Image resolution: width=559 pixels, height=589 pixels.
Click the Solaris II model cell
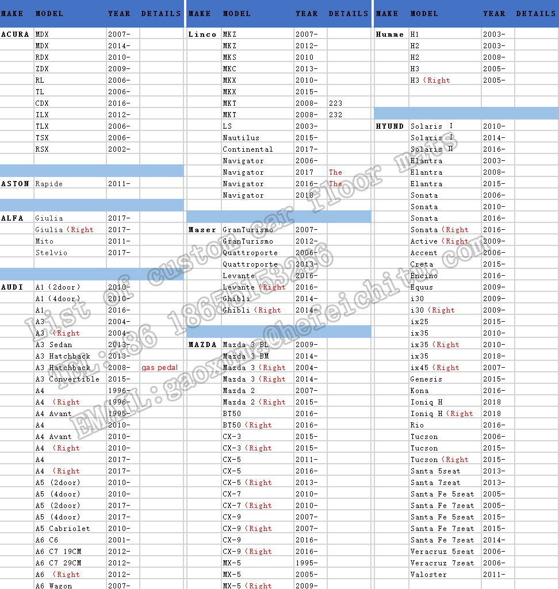coord(445,149)
